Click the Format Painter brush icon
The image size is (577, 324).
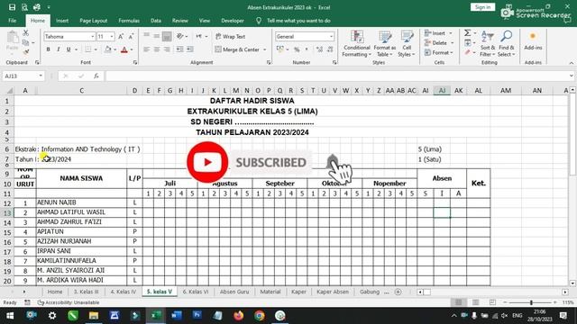tap(26, 52)
